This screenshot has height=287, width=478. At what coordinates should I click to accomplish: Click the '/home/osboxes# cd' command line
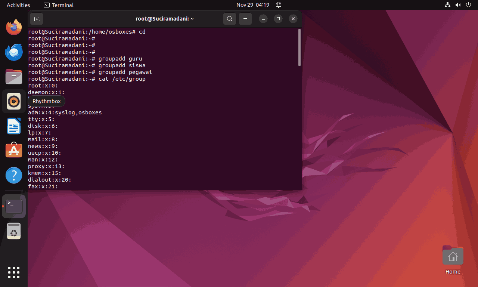pyautogui.click(x=87, y=32)
